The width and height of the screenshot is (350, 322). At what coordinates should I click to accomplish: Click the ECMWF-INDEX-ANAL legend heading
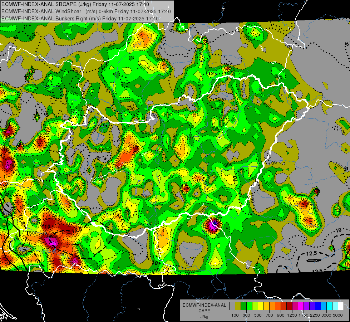(x=204, y=305)
